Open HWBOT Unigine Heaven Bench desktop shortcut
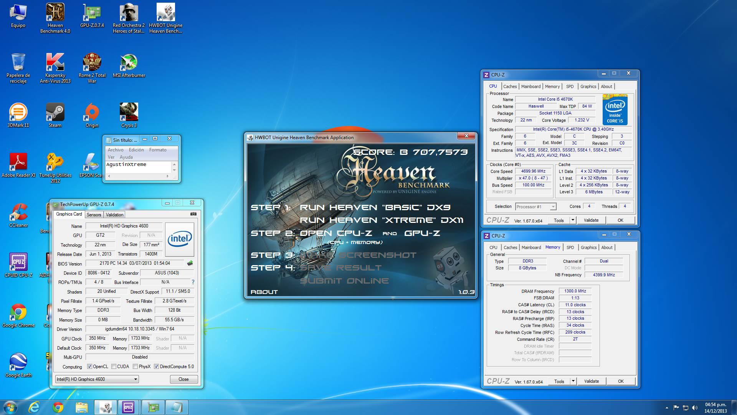The width and height of the screenshot is (737, 415). [166, 18]
